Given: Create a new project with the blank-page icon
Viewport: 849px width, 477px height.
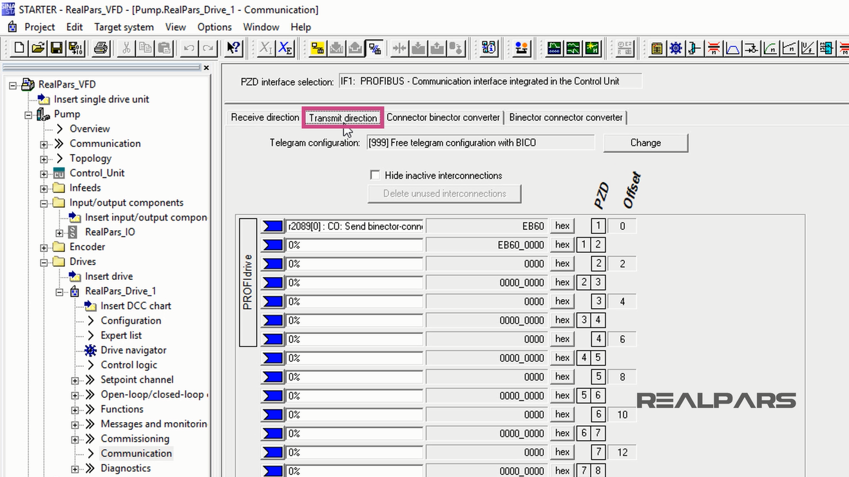Looking at the screenshot, I should [19, 48].
